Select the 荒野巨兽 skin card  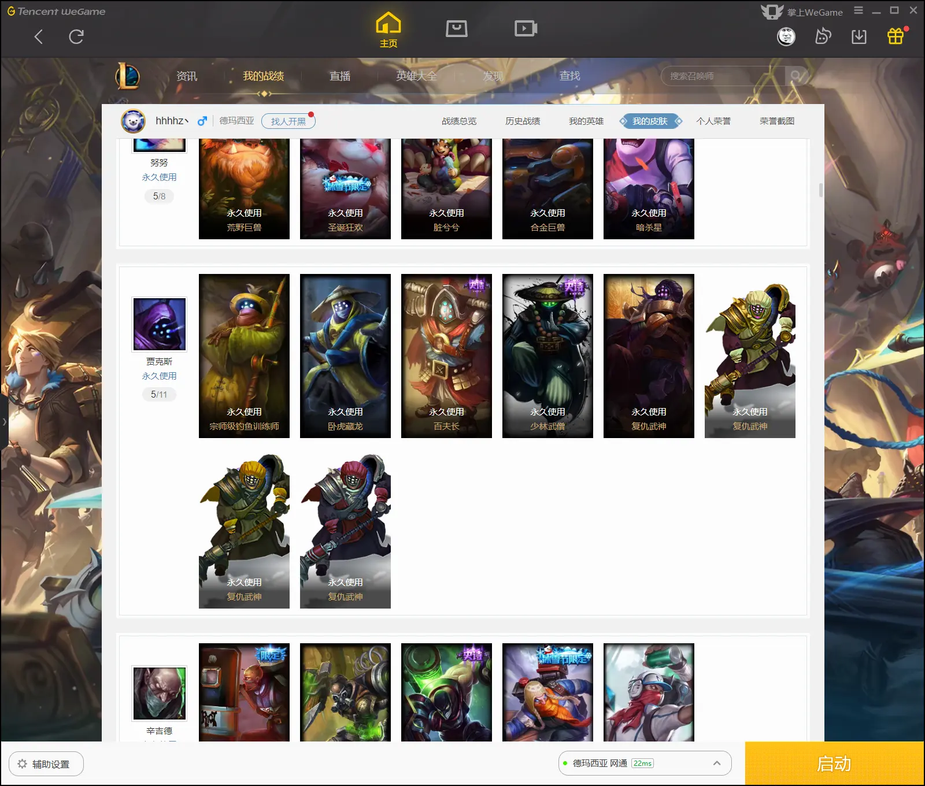point(244,189)
